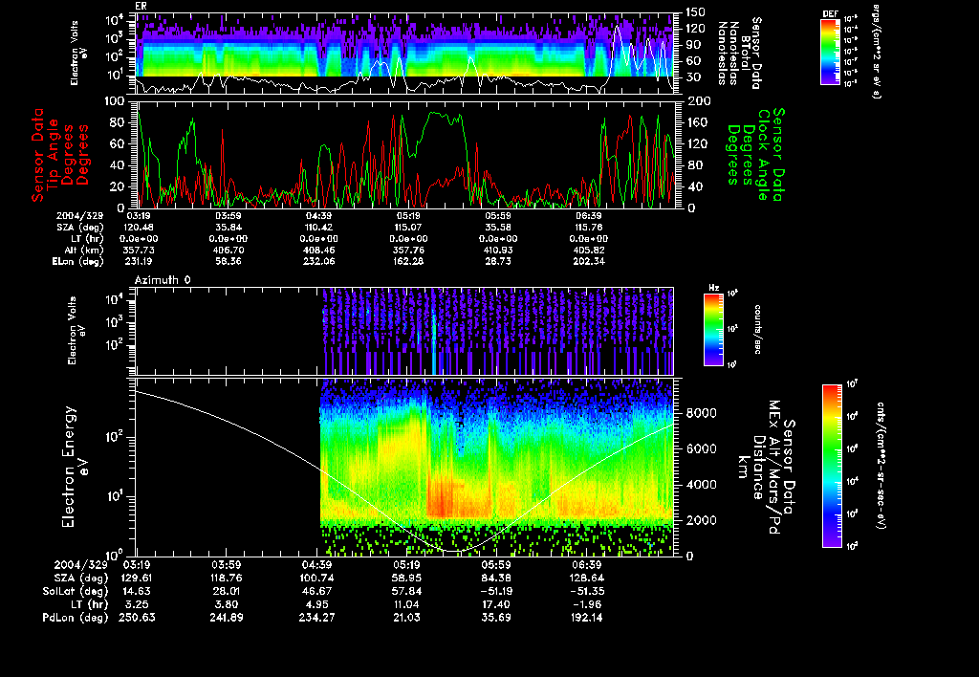The image size is (979, 677).
Task: Click PdLon value 241.89
Action: (228, 618)
